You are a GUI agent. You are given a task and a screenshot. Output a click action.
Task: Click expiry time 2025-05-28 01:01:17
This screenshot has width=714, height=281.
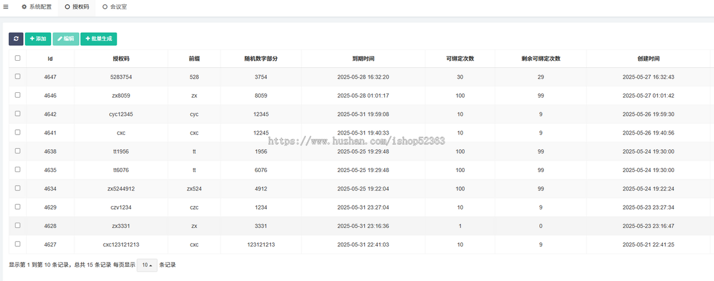(x=363, y=95)
